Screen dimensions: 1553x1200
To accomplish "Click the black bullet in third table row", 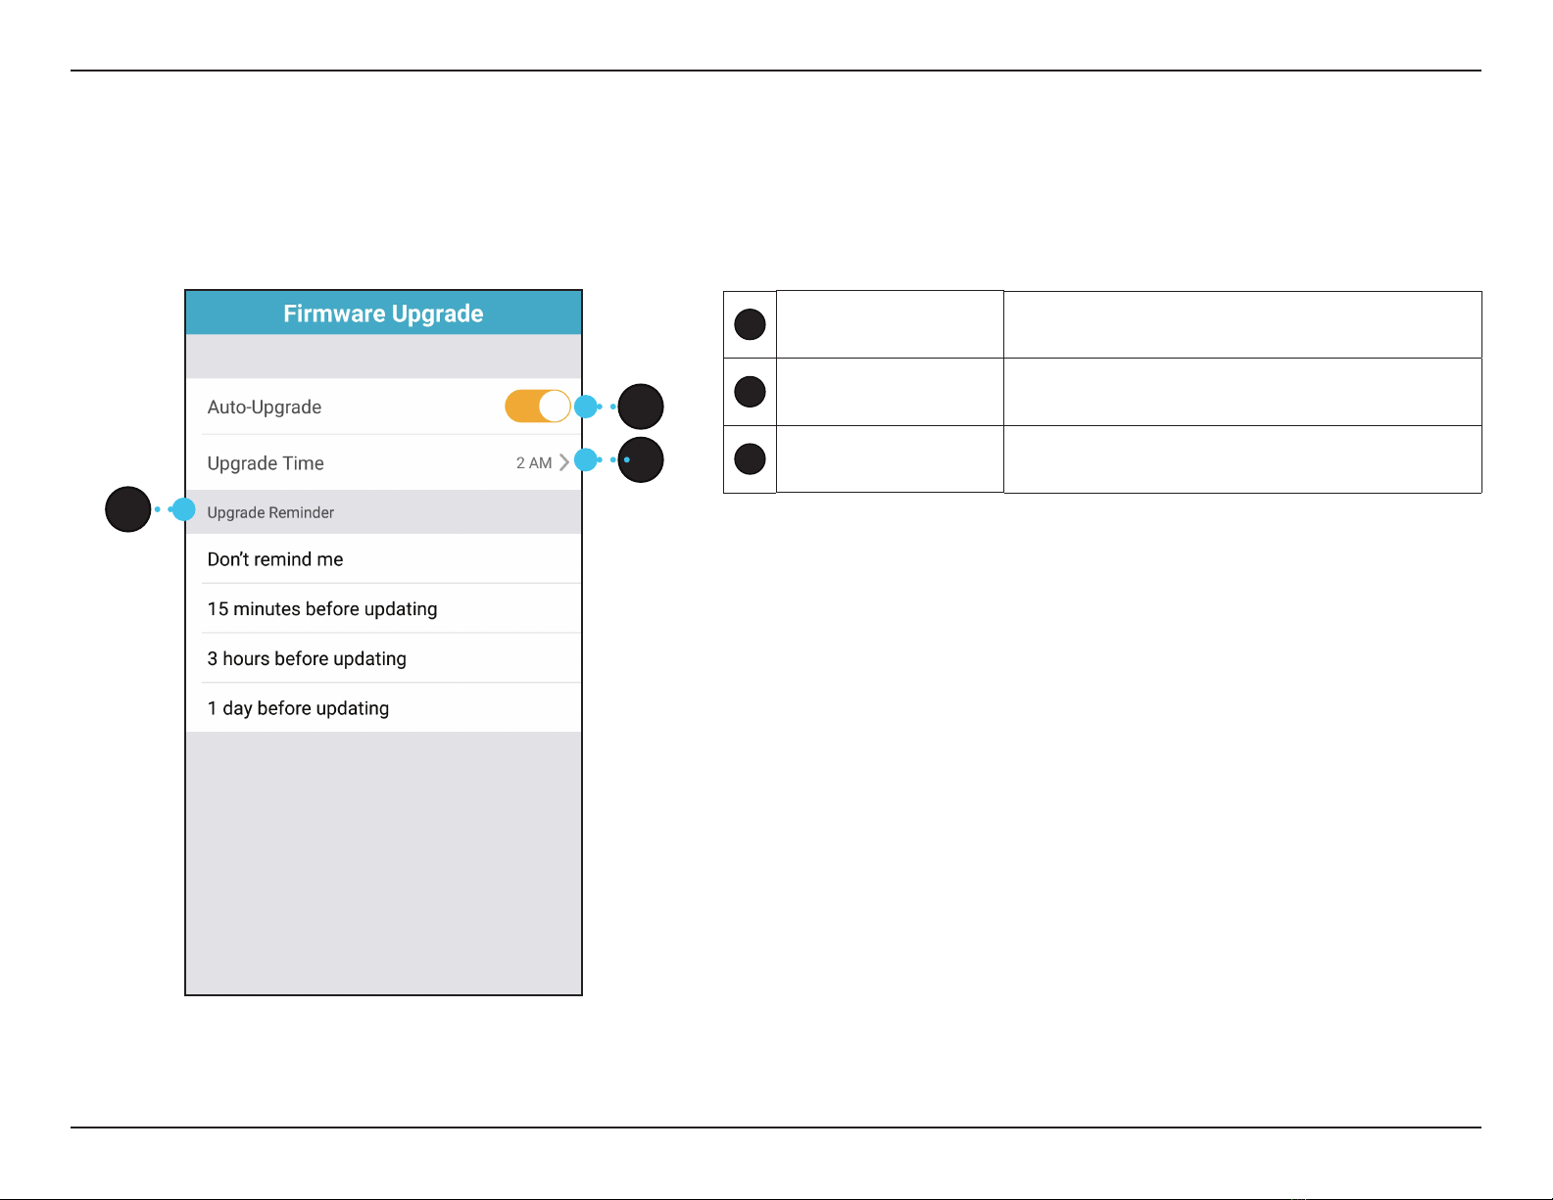I will (x=750, y=458).
